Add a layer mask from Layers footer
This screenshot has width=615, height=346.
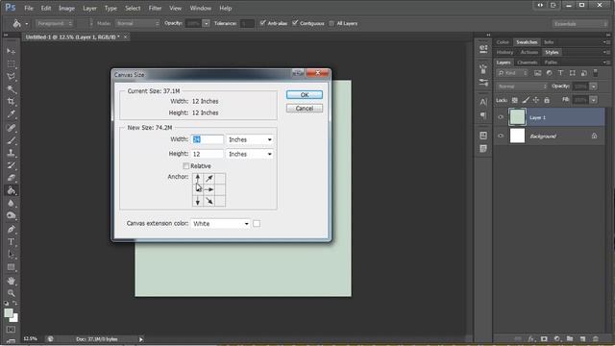click(544, 339)
